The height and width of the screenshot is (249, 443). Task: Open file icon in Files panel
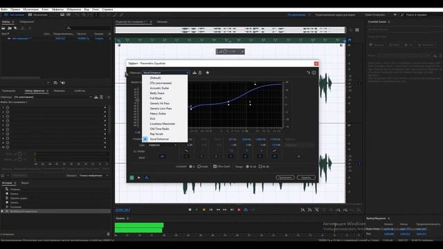click(3, 28)
